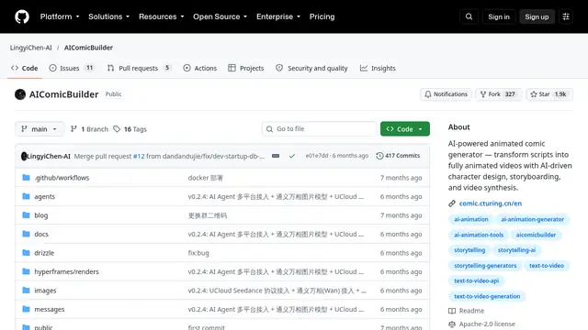Image resolution: width=588 pixels, height=330 pixels.
Task: Switch to the Actions tab
Action: coord(200,68)
